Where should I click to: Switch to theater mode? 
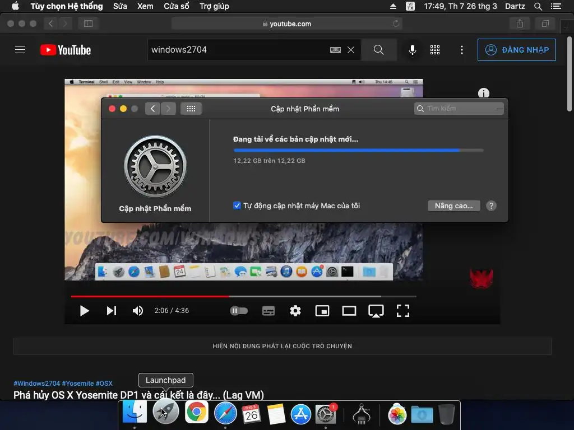point(349,311)
